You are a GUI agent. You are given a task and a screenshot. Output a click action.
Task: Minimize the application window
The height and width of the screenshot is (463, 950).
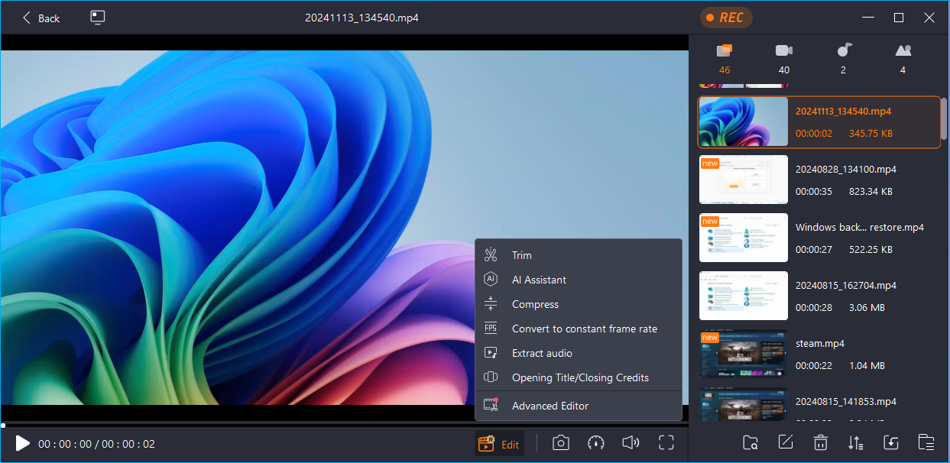pyautogui.click(x=867, y=18)
